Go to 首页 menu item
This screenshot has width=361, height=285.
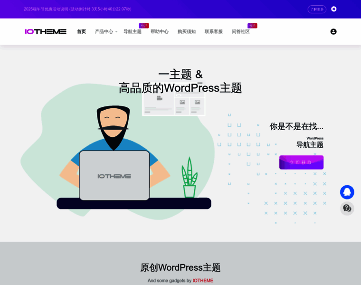pyautogui.click(x=81, y=31)
